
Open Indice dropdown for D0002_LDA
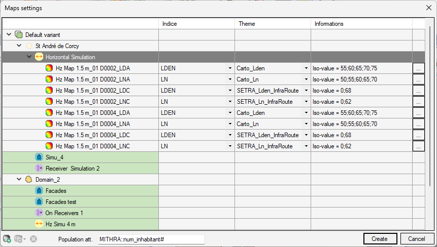[x=230, y=68]
